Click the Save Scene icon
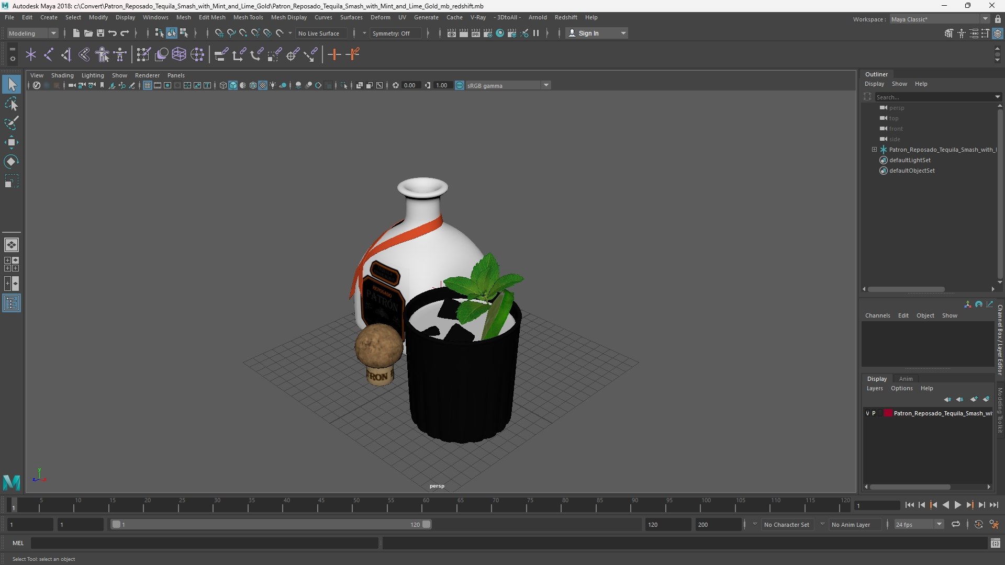1005x565 pixels. 100,33
